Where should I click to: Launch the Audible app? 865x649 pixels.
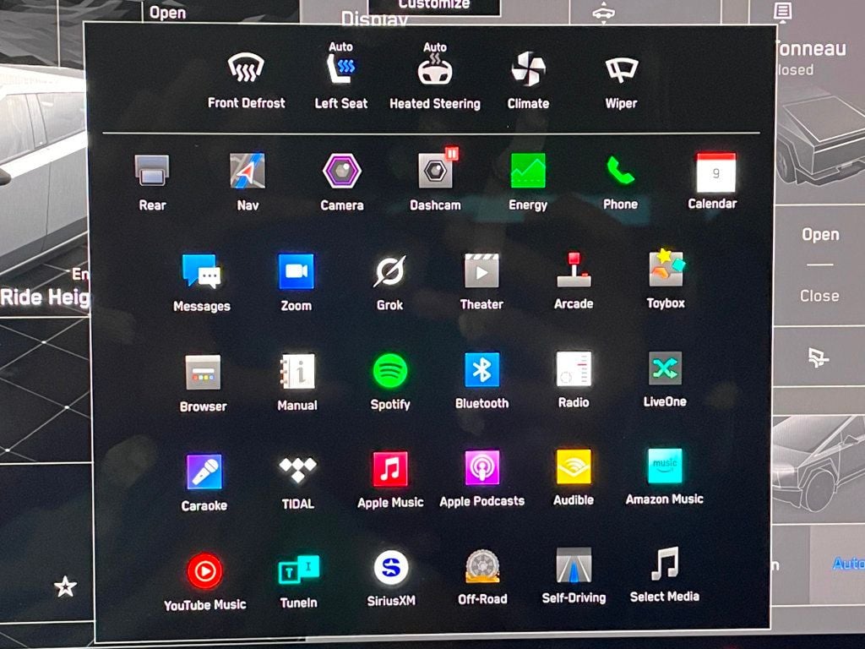[x=574, y=477]
